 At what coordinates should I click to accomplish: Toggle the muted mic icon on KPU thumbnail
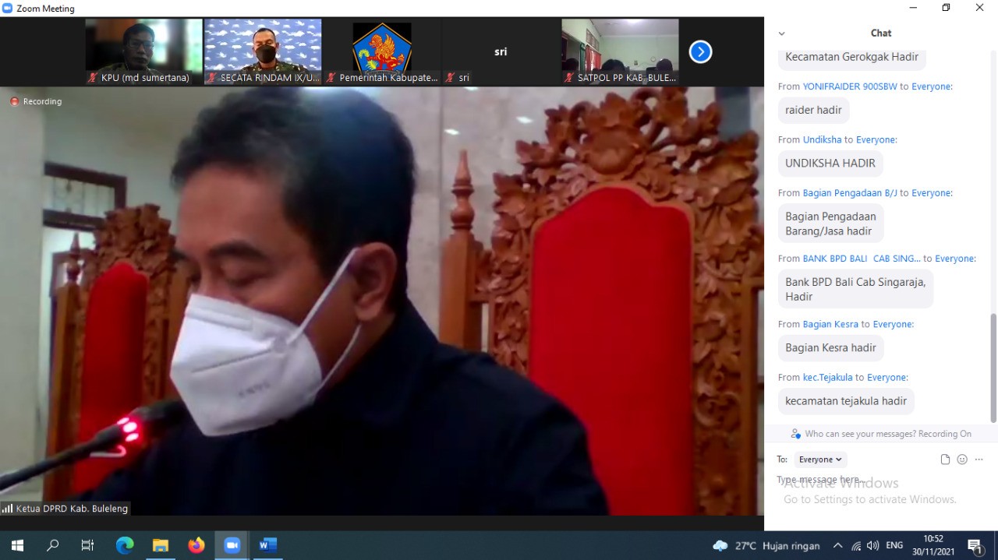[x=93, y=78]
